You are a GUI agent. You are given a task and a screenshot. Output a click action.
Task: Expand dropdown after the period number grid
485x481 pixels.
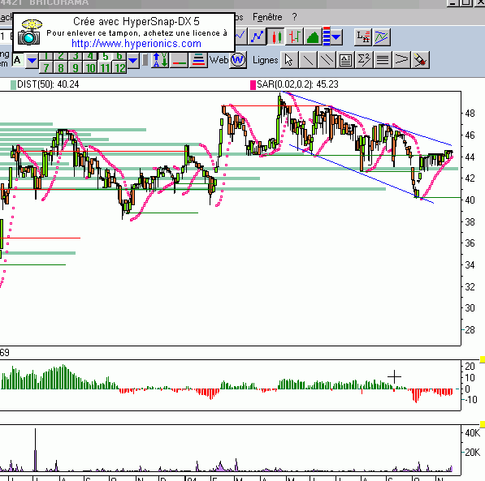(x=133, y=61)
